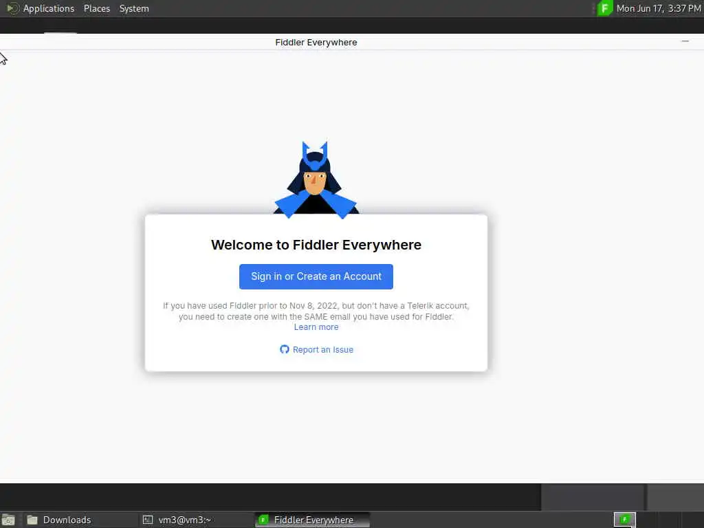Click the Fiddler icon in taskbar entry
The height and width of the screenshot is (528, 704).
pos(263,520)
